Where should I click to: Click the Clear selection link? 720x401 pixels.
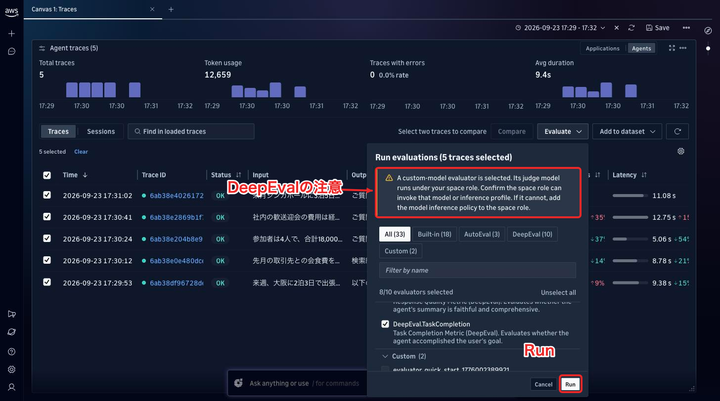click(81, 152)
